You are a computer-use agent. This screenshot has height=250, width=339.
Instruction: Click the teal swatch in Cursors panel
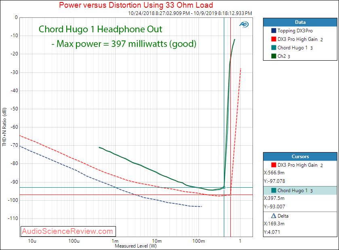click(x=274, y=190)
